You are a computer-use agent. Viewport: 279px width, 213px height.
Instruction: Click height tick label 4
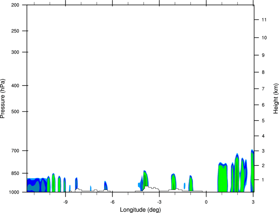[x=263, y=136]
